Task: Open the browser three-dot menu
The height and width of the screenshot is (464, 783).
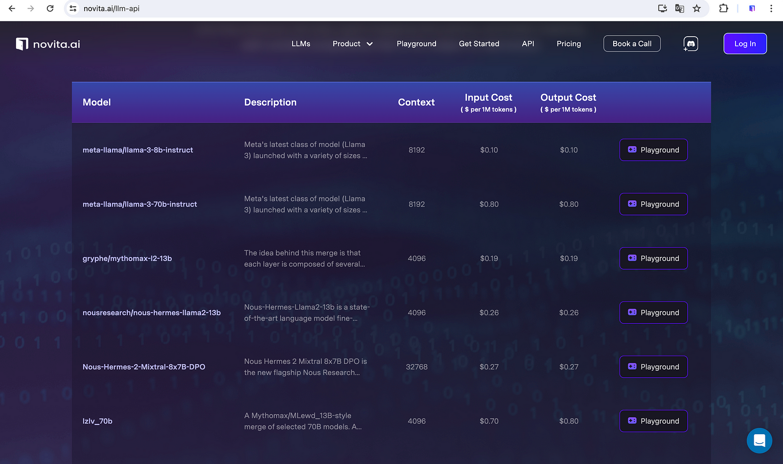Action: tap(771, 8)
